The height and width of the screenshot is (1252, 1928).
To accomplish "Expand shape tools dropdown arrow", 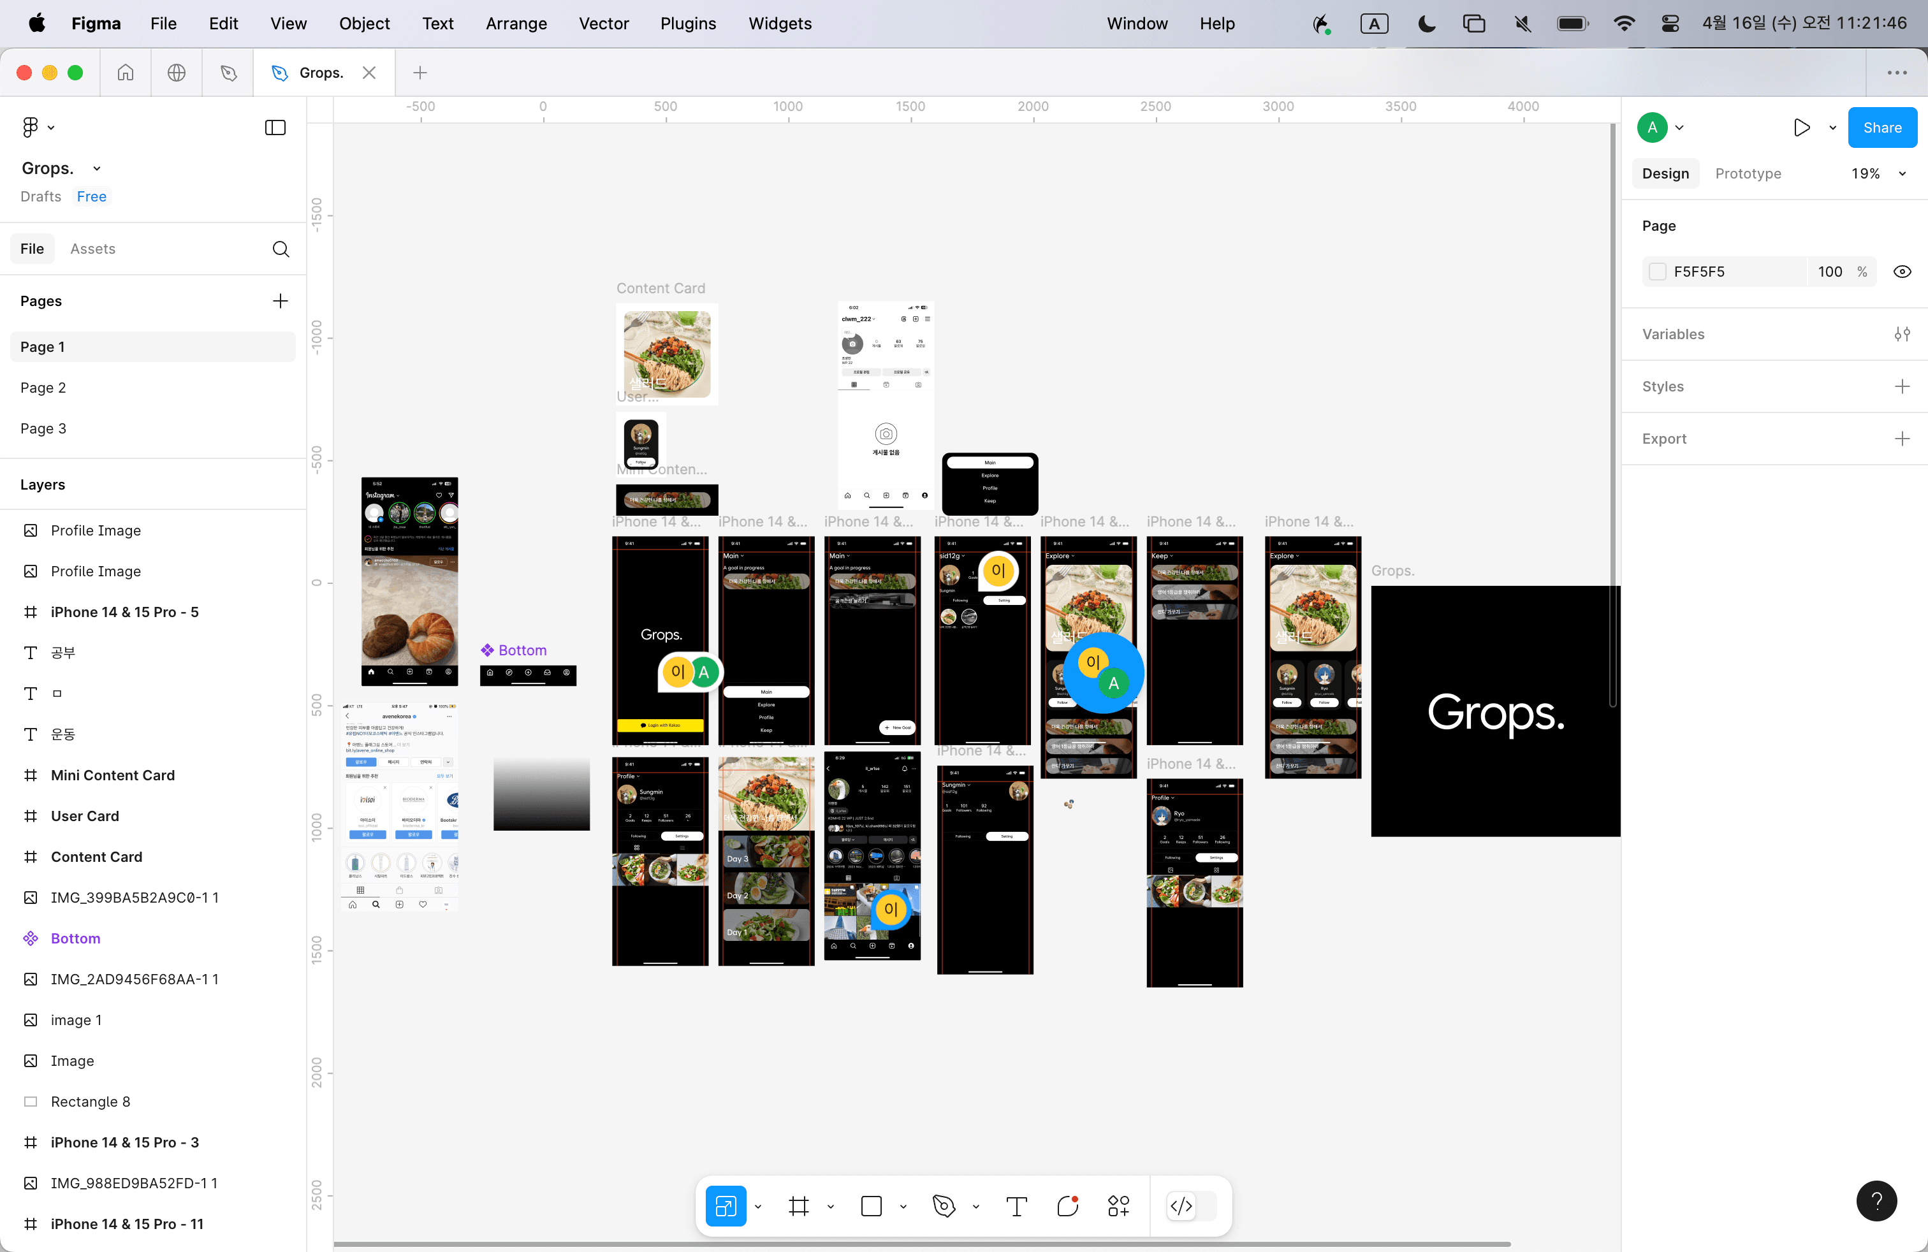I will [x=903, y=1207].
